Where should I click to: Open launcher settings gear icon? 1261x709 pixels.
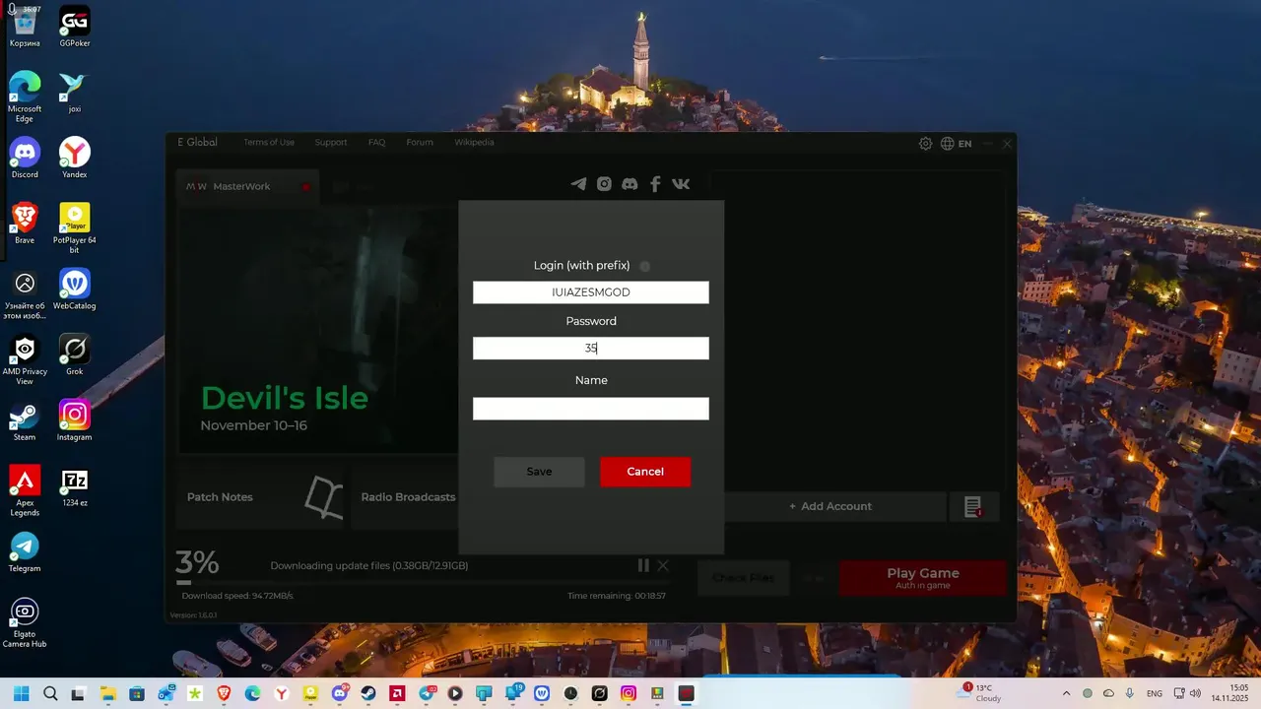coord(925,144)
